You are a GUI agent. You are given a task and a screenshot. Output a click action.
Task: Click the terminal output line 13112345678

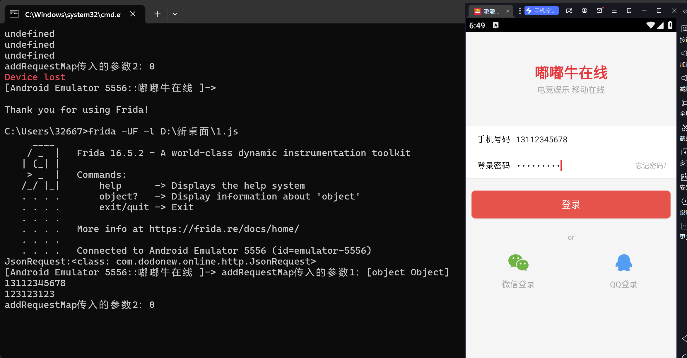click(x=35, y=283)
